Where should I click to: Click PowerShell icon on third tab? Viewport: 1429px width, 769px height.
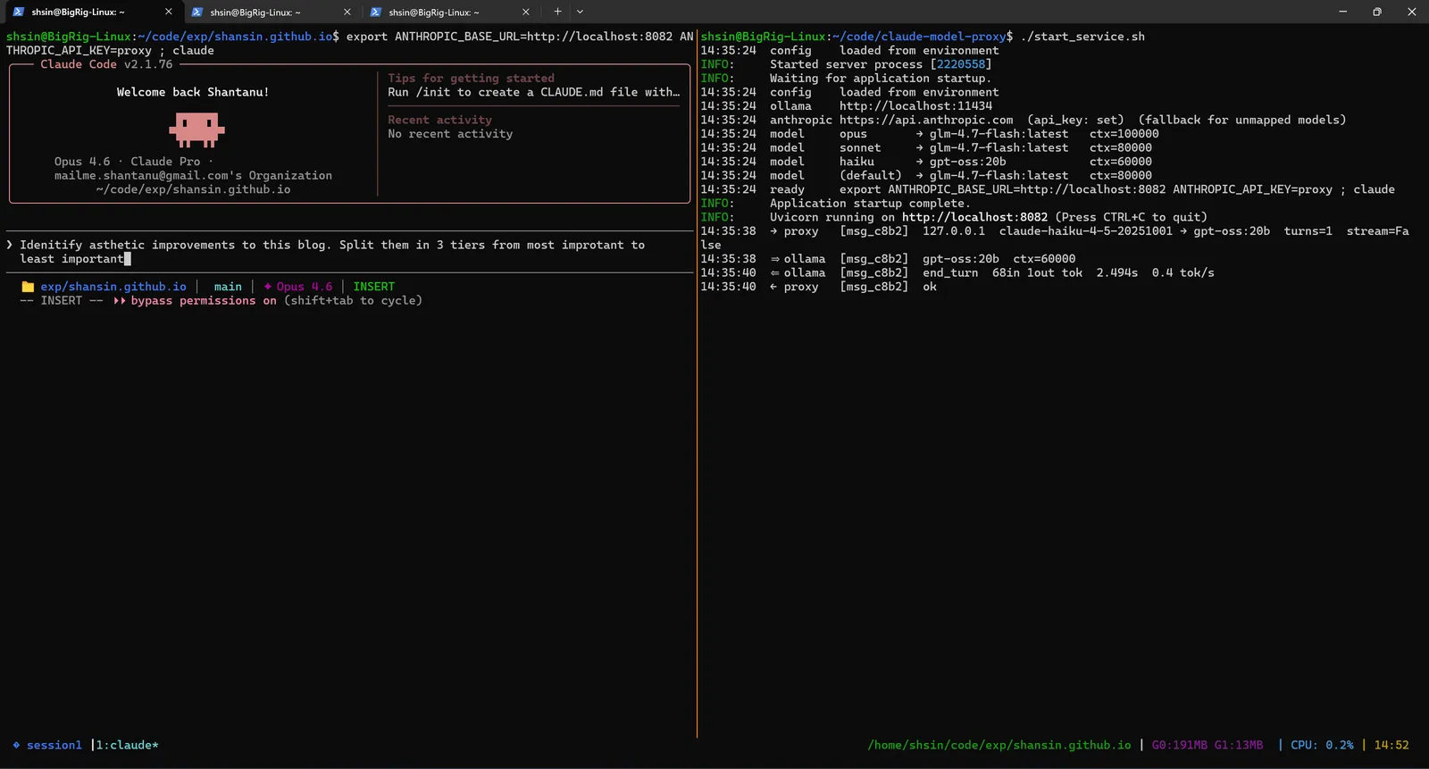(x=375, y=12)
